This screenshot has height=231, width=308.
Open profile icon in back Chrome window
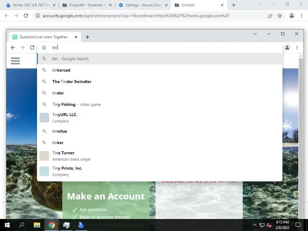click(292, 16)
